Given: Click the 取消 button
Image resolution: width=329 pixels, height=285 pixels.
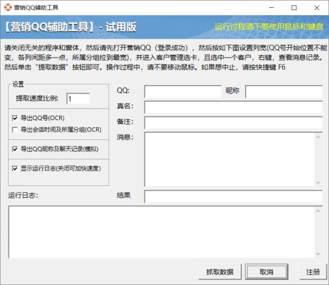Looking at the screenshot, I should coord(266,272).
